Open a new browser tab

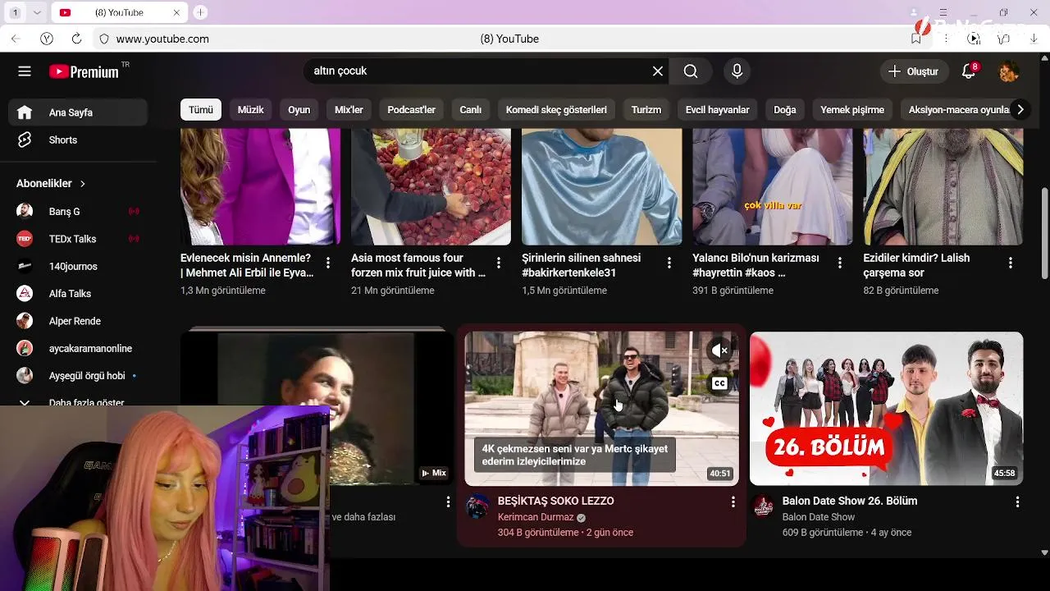200,12
